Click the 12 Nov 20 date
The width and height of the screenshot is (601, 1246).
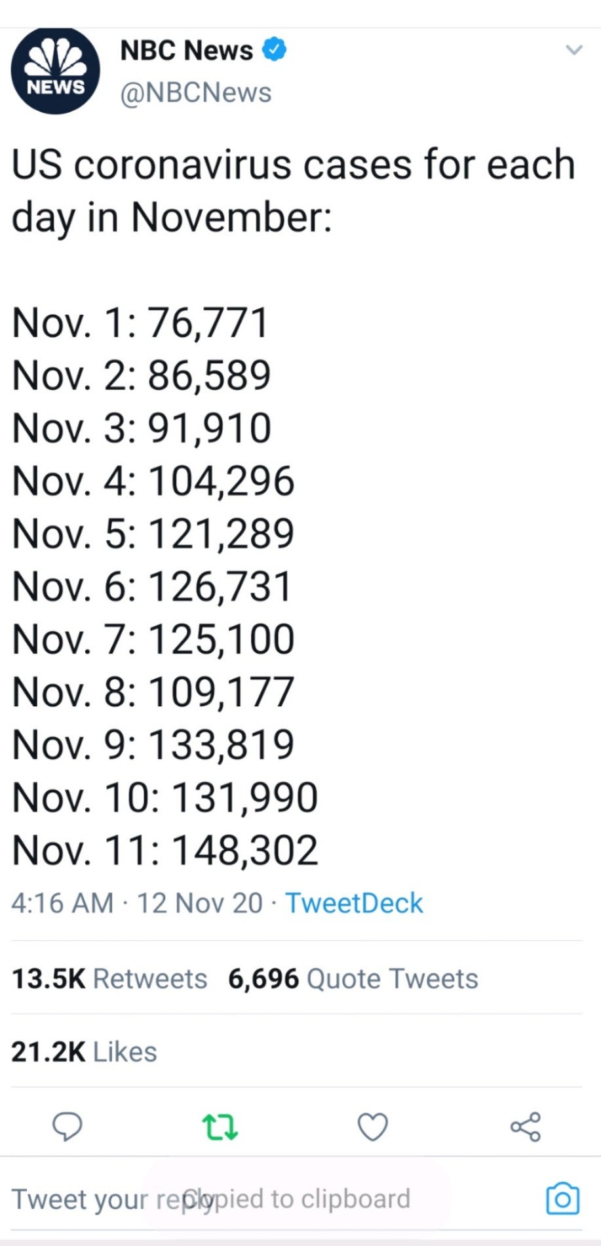click(199, 903)
